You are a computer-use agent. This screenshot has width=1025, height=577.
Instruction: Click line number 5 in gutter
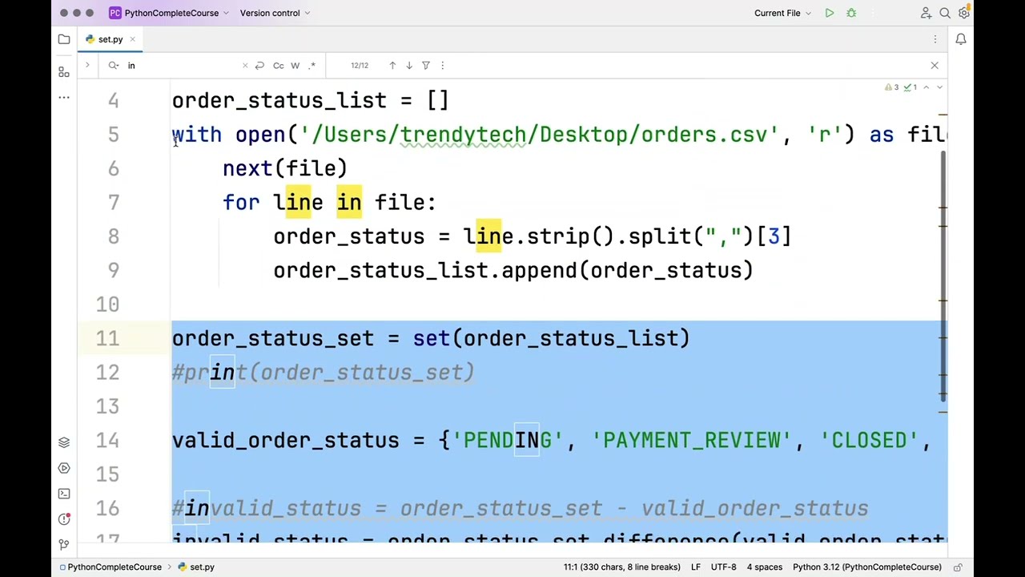114,135
